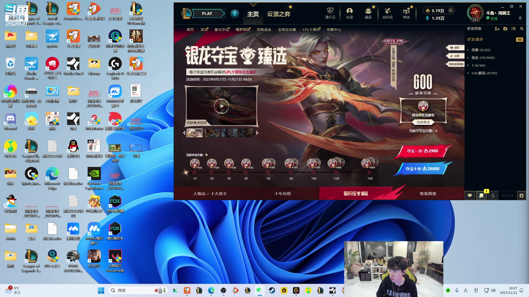Open the 藏品 collection icon

click(x=368, y=13)
